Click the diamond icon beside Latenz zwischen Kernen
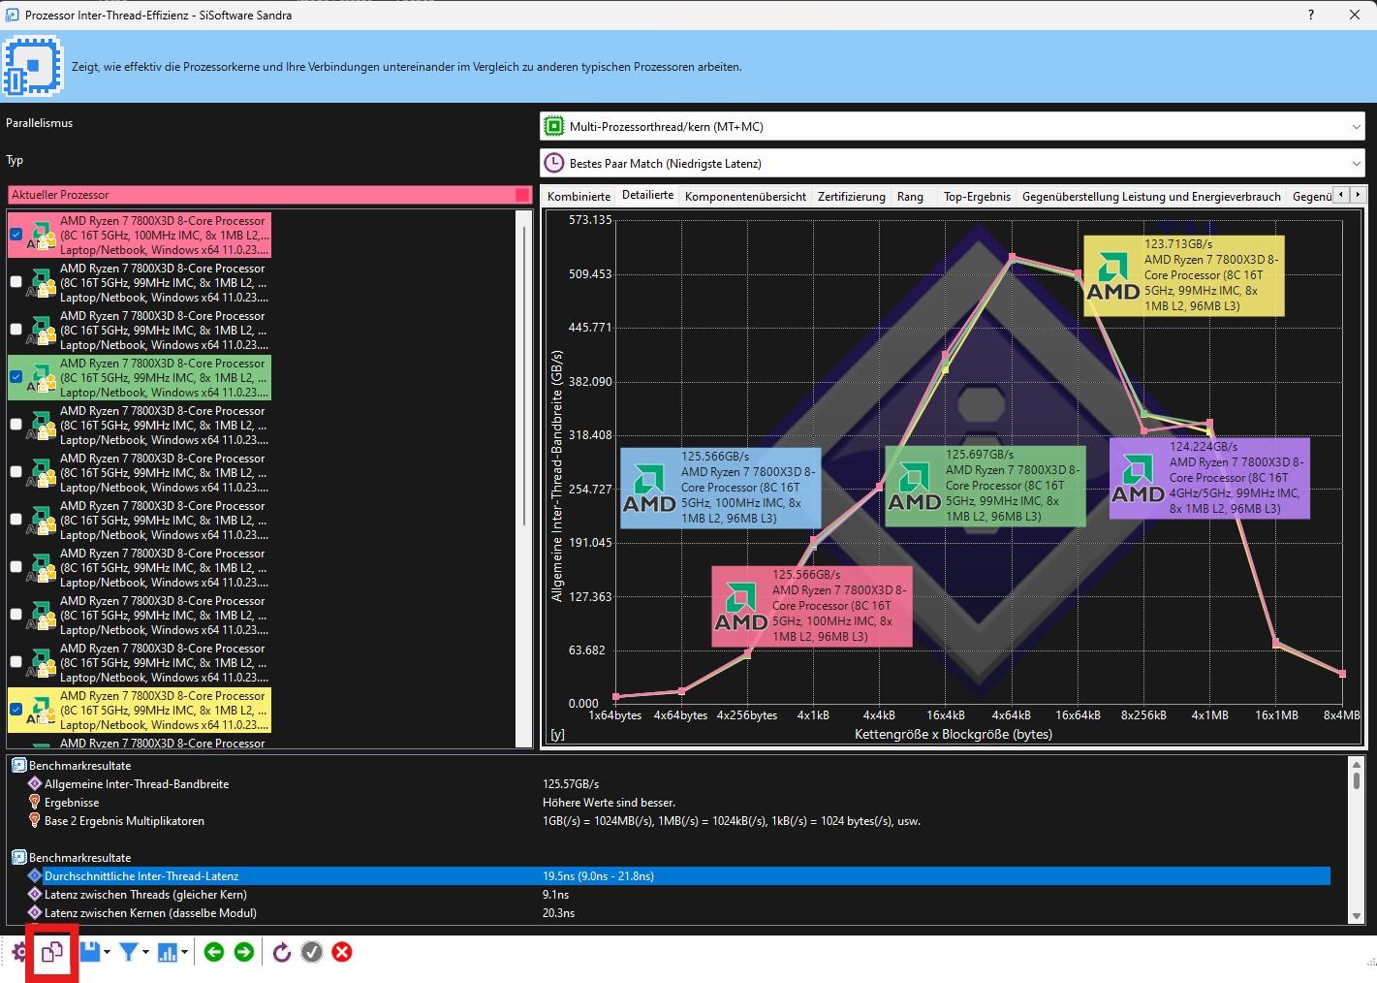 point(35,912)
